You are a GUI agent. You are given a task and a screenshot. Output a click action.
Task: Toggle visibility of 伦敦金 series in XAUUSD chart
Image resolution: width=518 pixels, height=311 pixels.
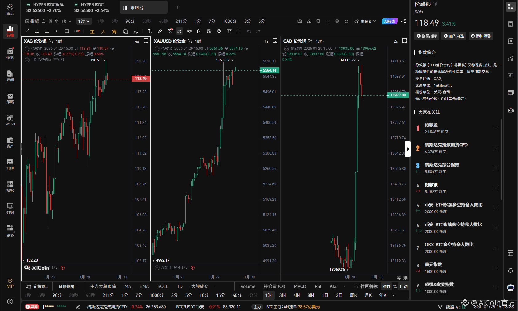pyautogui.click(x=157, y=49)
